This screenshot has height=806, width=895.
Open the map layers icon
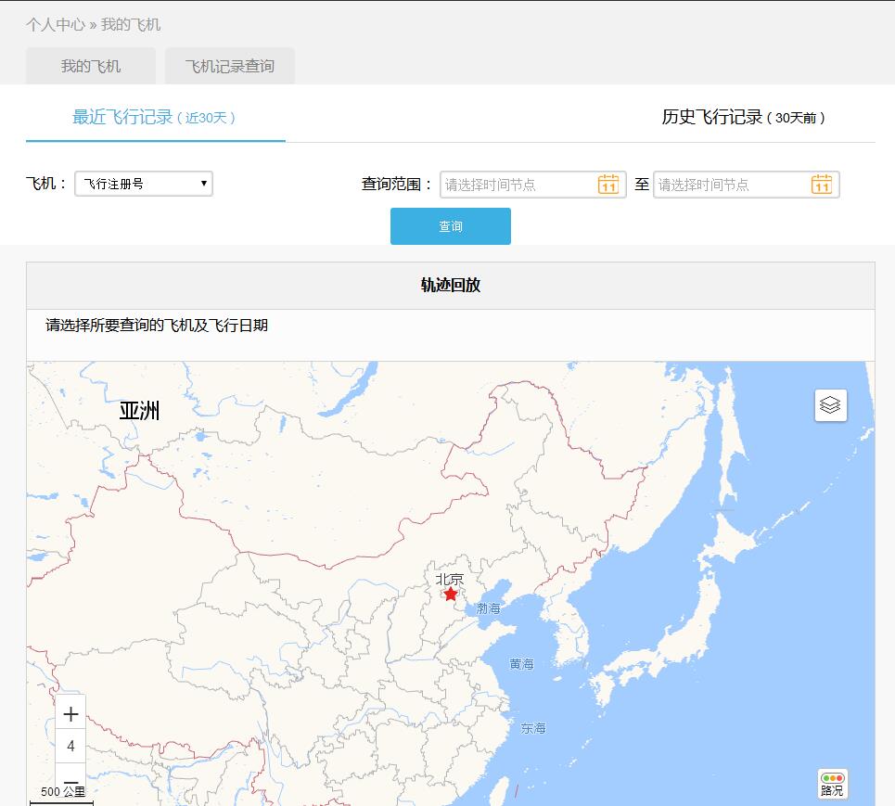pyautogui.click(x=830, y=405)
